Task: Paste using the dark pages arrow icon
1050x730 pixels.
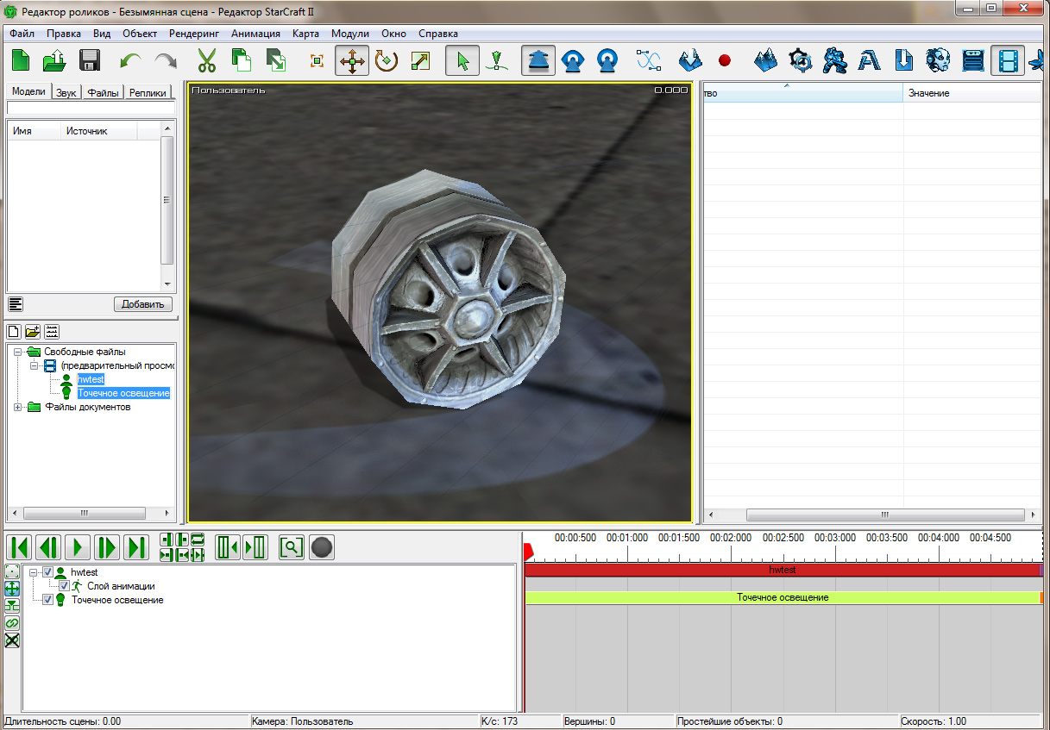Action: point(276,61)
